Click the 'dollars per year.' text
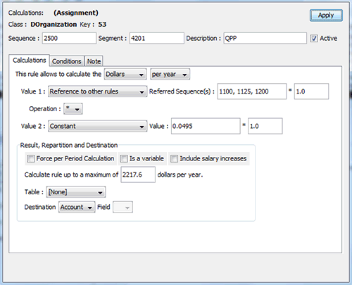Screen dimensions: 352x285 pos(180,175)
